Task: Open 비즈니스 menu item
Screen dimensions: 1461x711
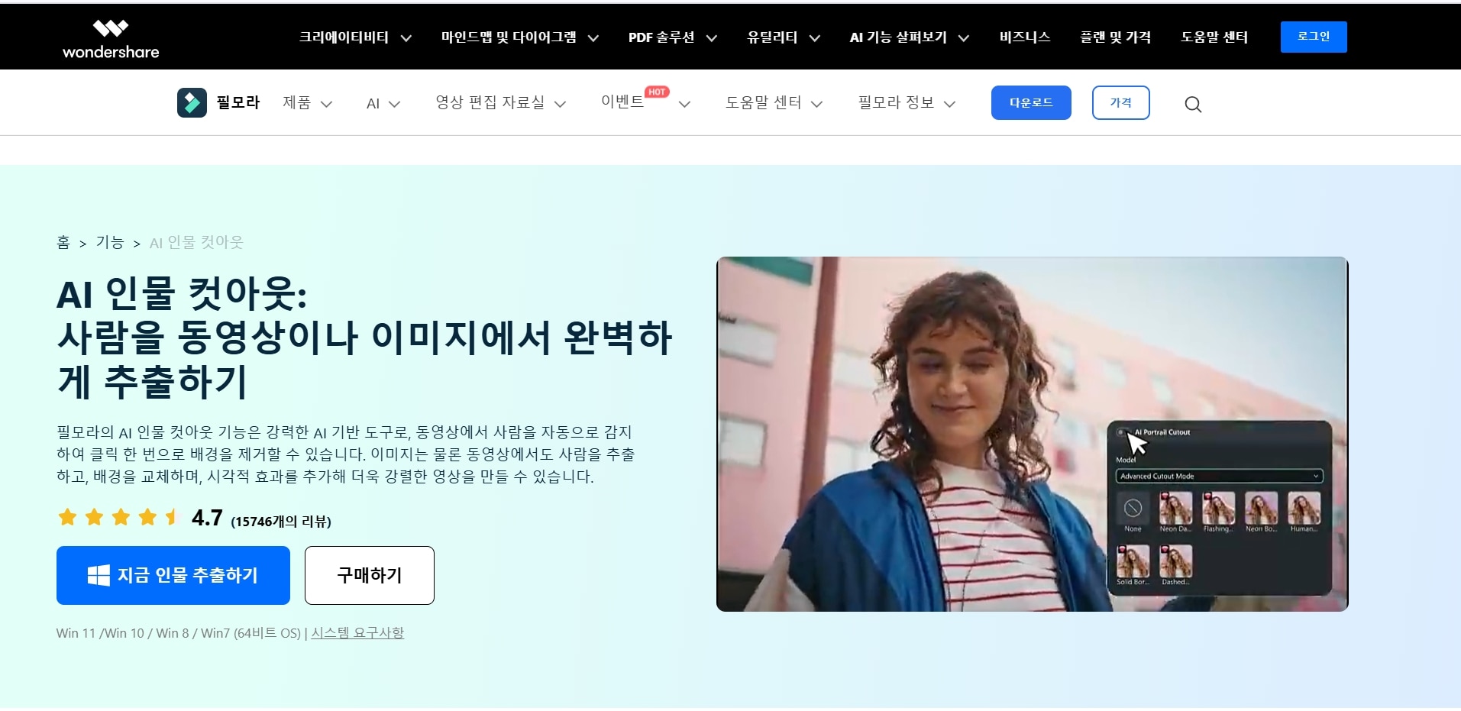Action: pos(1025,37)
